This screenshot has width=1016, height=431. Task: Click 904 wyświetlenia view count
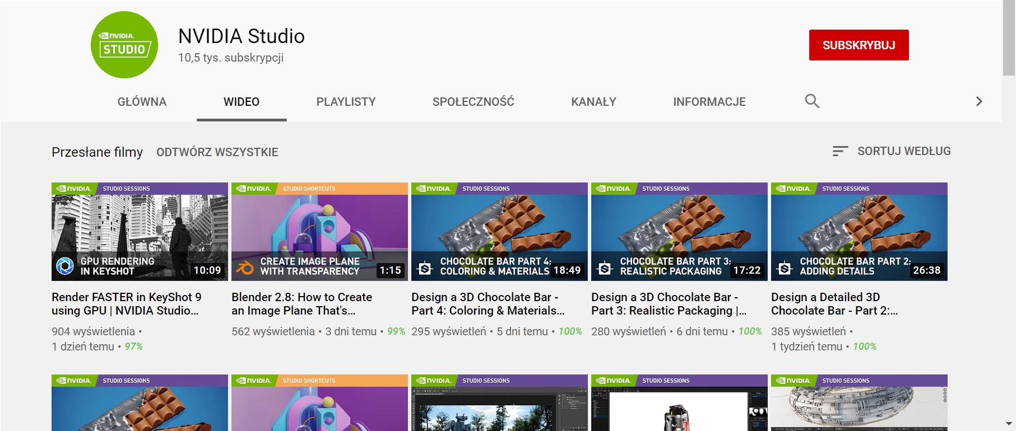(93, 331)
